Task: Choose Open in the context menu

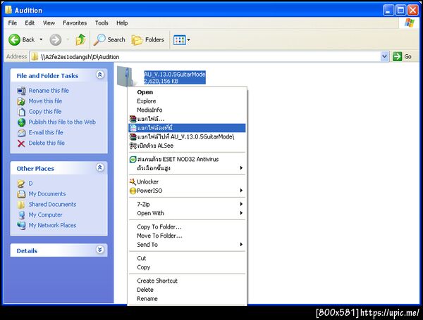Action: point(188,92)
